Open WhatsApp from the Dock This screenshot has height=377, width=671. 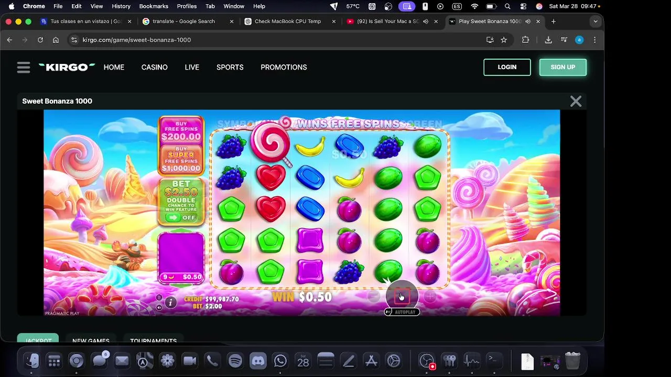click(280, 361)
